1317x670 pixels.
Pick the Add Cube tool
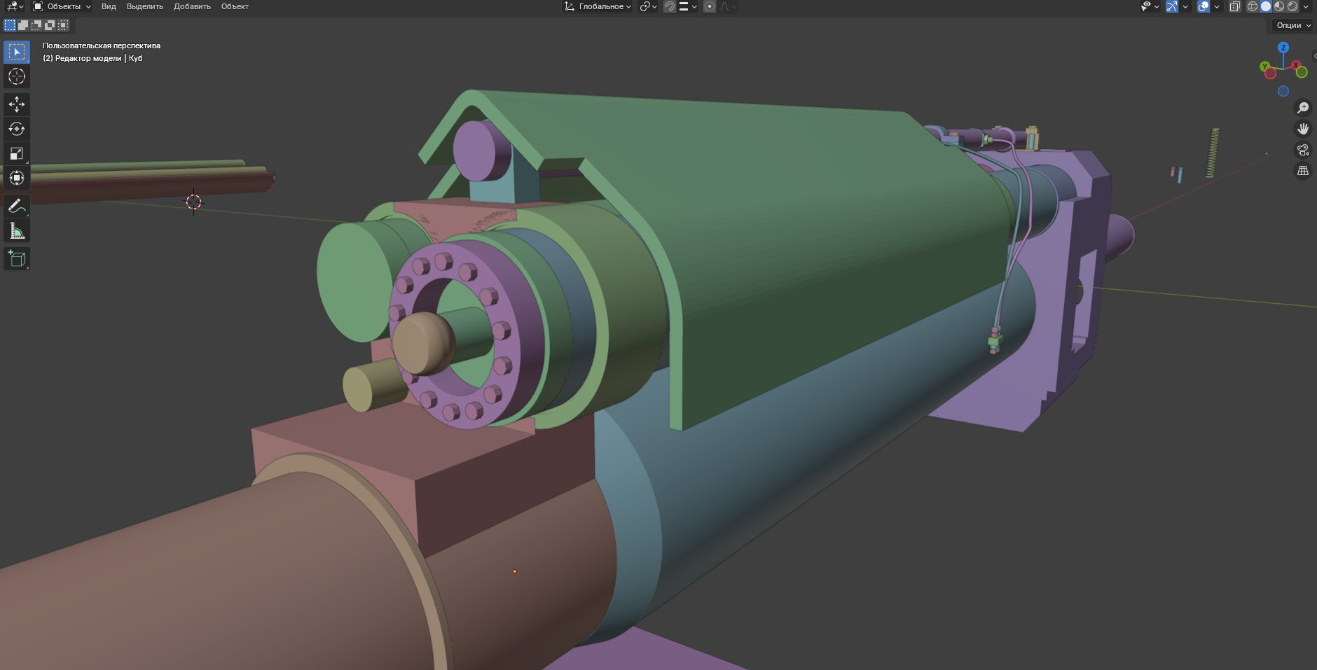coord(17,258)
